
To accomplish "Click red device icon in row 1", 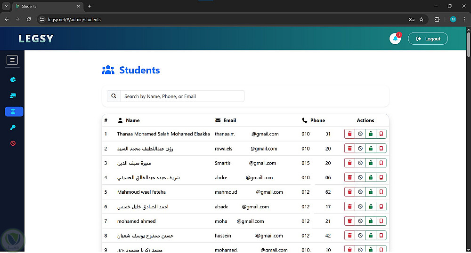I will tap(381, 134).
